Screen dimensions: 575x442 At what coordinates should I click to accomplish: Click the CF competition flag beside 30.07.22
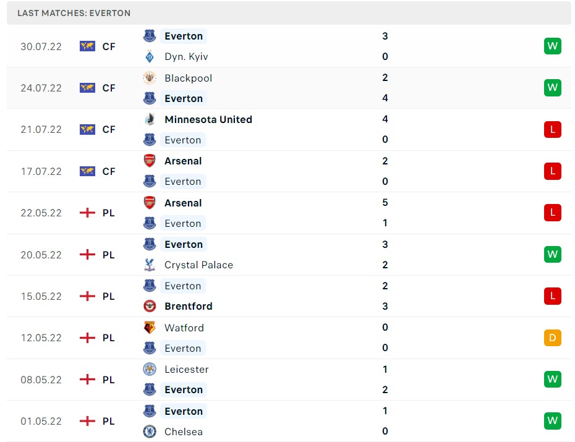(87, 46)
